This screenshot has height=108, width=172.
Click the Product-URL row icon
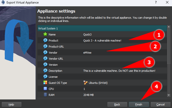tap(45, 47)
